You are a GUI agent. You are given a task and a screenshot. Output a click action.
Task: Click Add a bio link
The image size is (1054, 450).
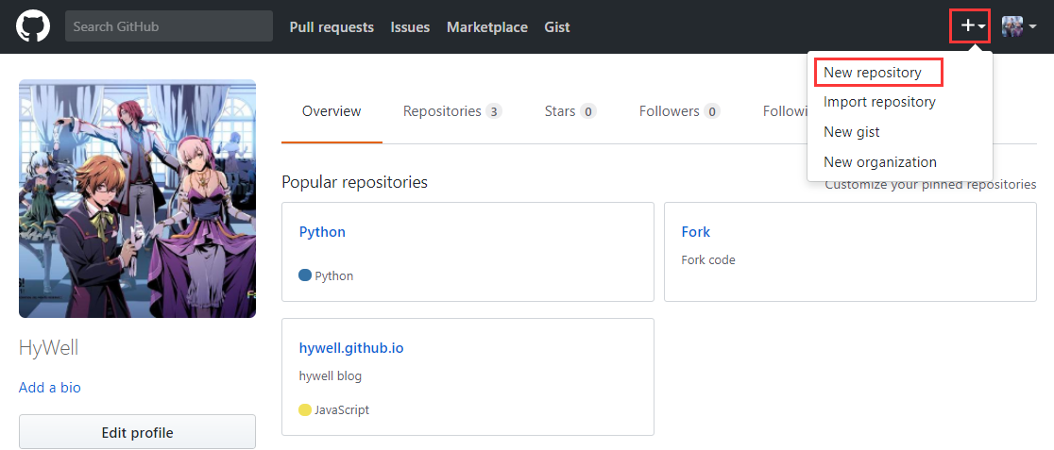50,388
